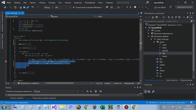Clear all output icon in Output panel
The width and height of the screenshot is (196, 110).
pyautogui.click(x=96, y=91)
